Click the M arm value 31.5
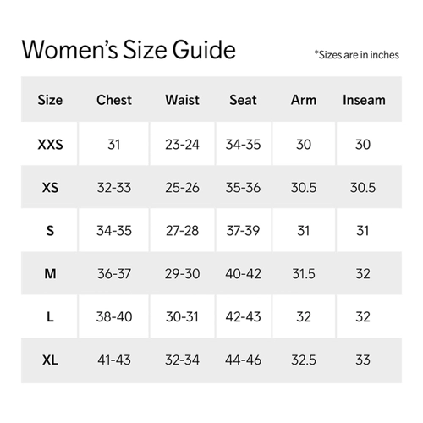 click(304, 273)
